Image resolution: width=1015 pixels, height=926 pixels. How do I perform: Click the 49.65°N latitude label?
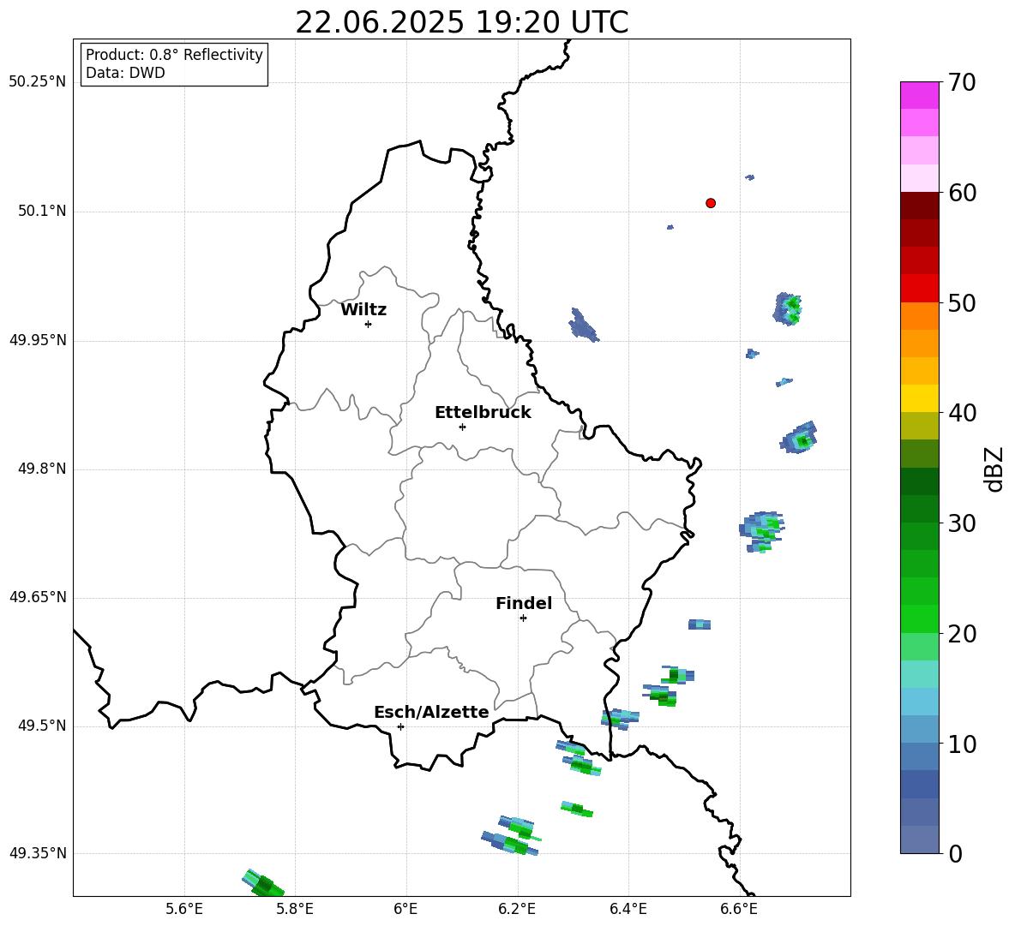click(x=38, y=597)
